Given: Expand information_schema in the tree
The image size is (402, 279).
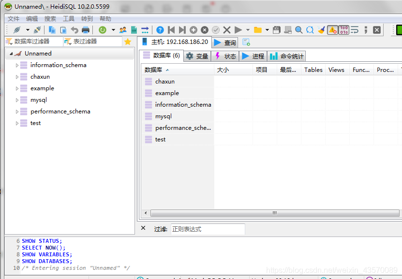Looking at the screenshot, I should pos(17,66).
